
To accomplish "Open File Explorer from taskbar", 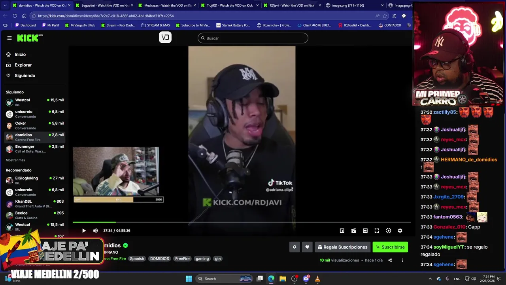I will (x=283, y=279).
